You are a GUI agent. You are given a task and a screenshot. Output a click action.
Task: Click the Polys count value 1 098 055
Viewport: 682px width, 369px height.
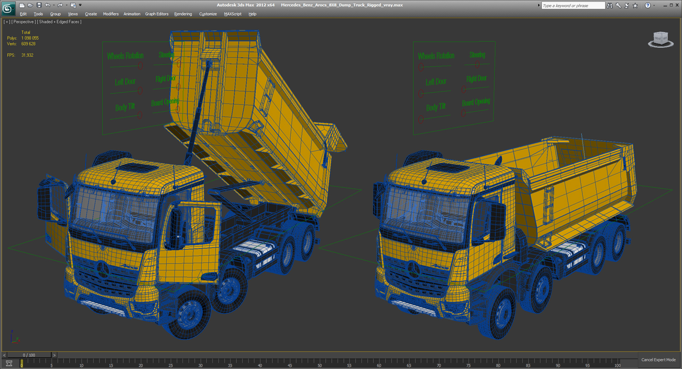pyautogui.click(x=30, y=38)
